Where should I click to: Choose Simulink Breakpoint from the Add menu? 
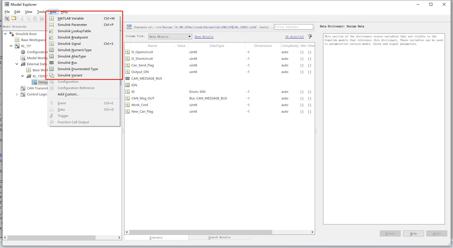point(84,37)
